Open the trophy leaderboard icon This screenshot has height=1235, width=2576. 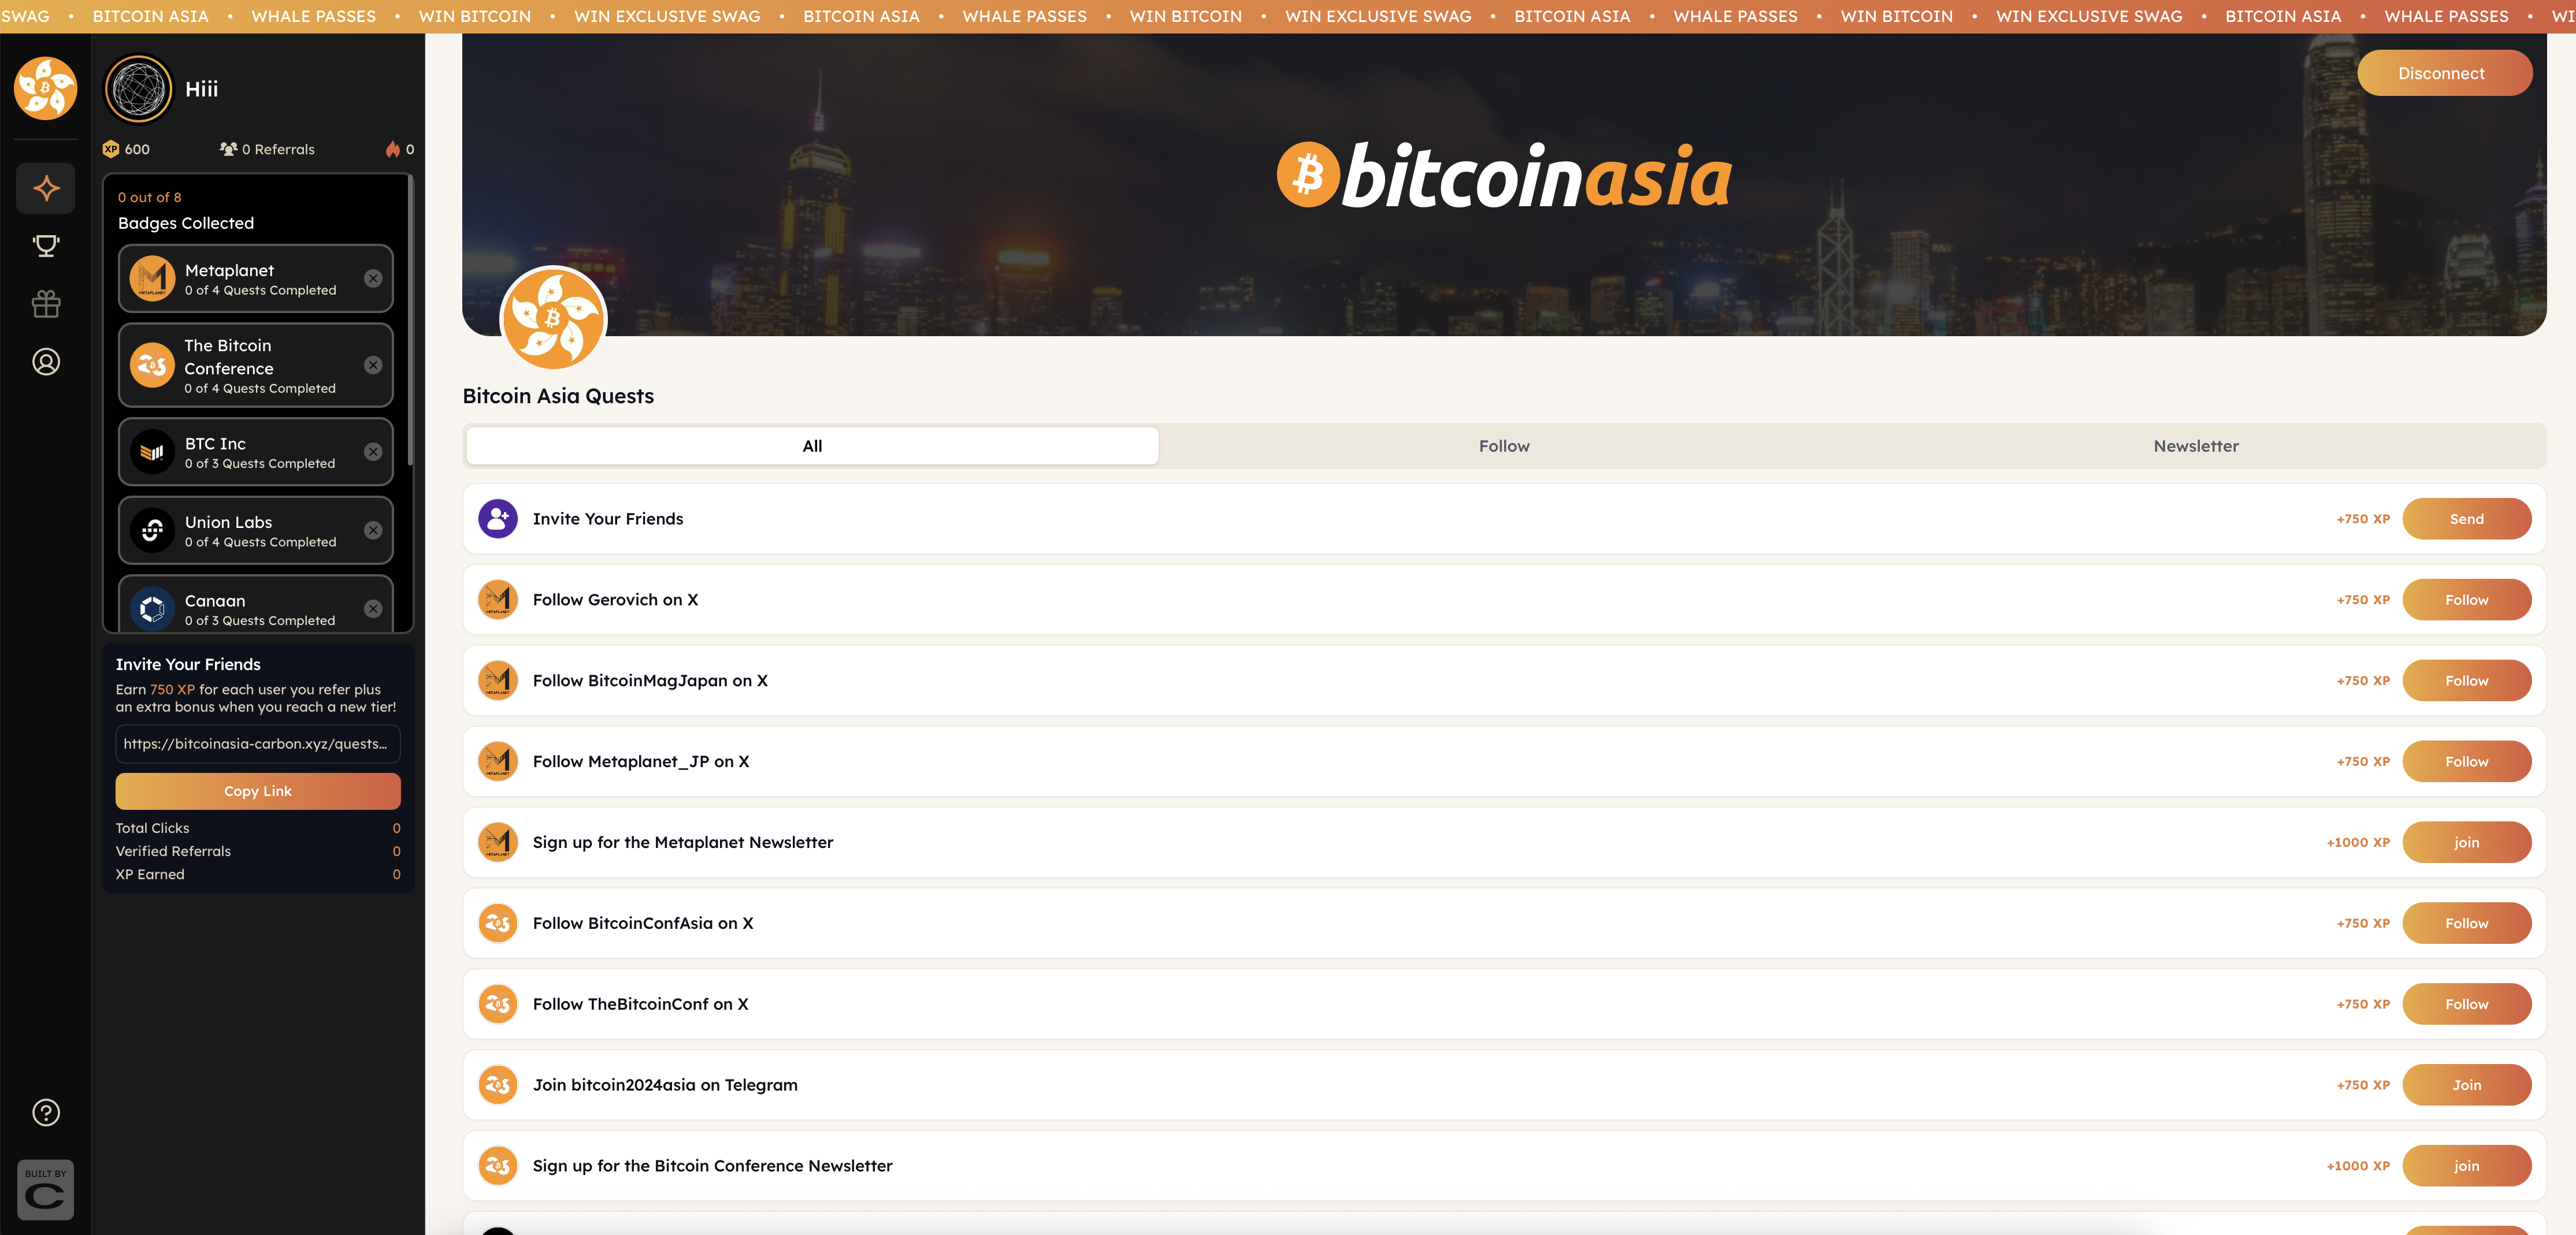coord(46,246)
